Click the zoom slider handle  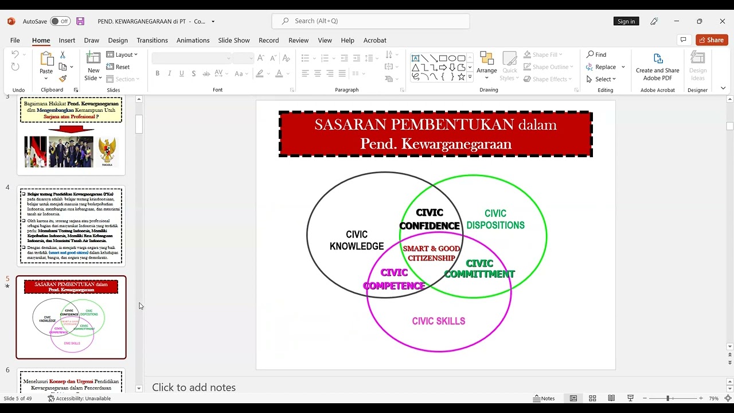click(x=667, y=398)
